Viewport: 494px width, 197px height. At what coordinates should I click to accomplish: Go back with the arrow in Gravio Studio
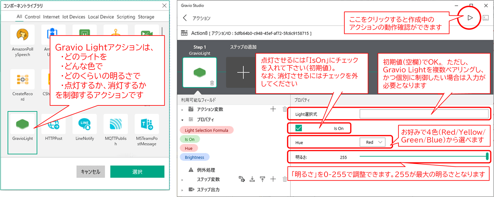pos(185,18)
